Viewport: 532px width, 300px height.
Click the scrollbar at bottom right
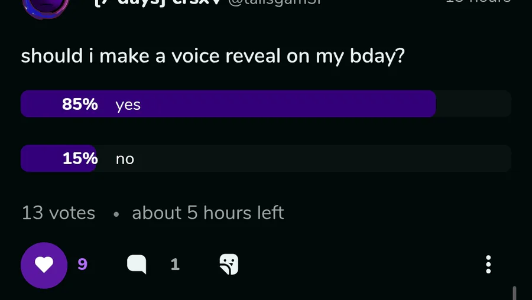pyautogui.click(x=514, y=293)
